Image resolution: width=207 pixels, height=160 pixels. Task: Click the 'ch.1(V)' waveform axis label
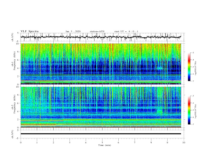[13, 37]
